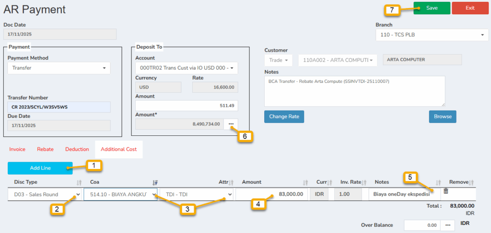Click ellipsis button beside Amount* field
The height and width of the screenshot is (233, 491).
pos(231,124)
